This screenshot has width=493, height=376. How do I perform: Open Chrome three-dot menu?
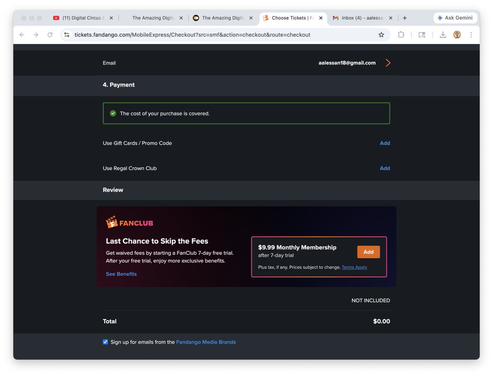[x=471, y=35]
